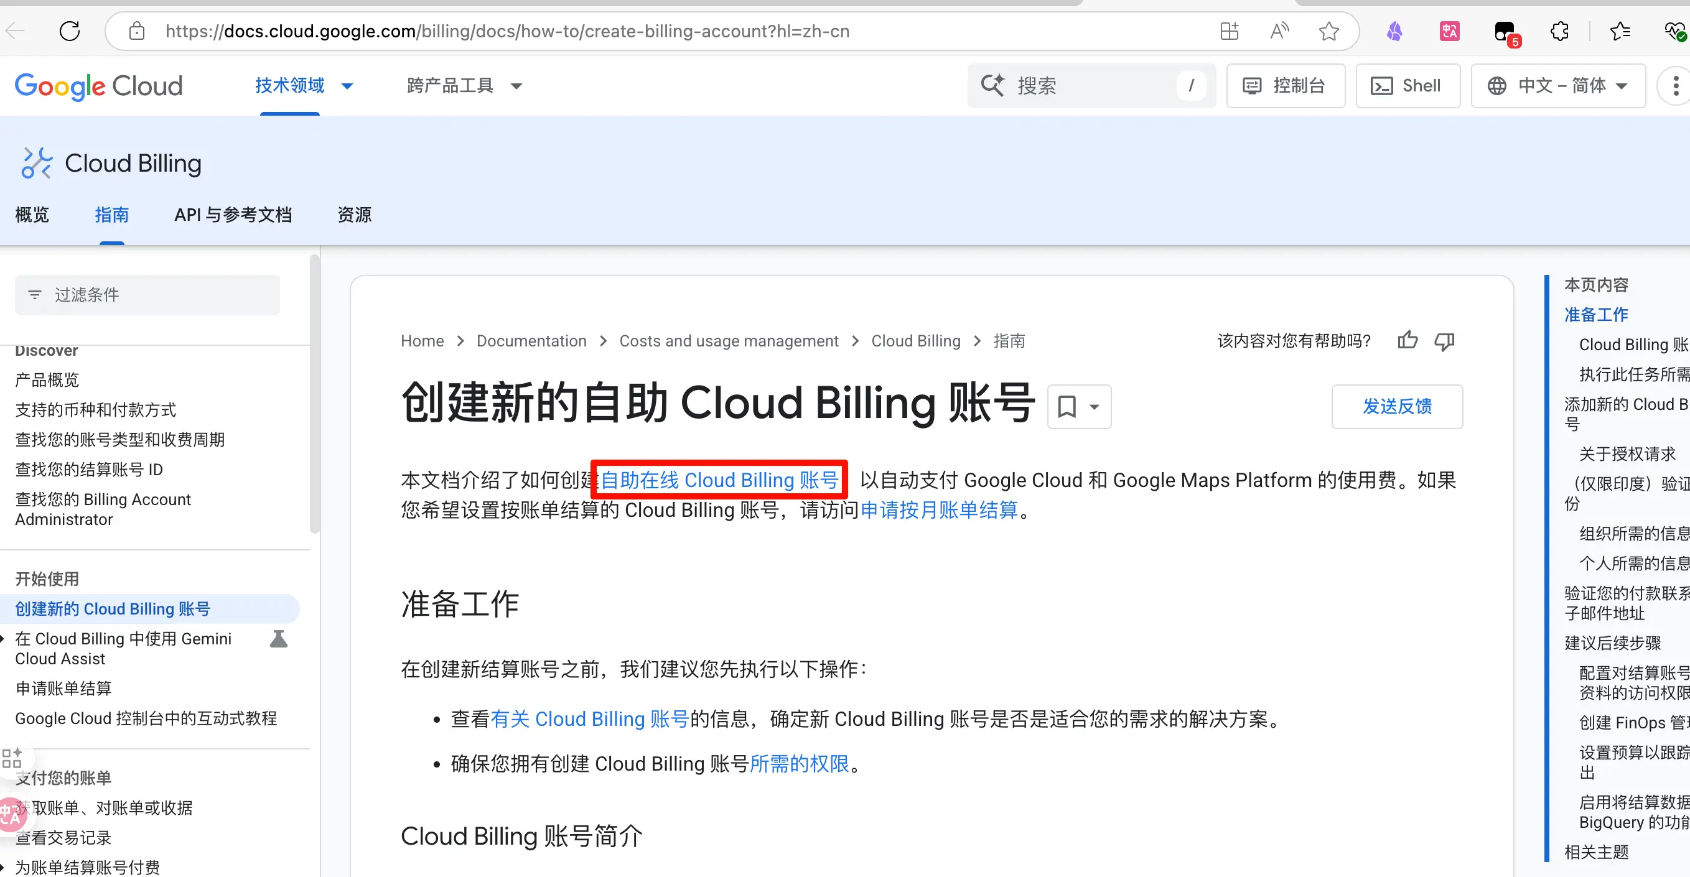This screenshot has height=877, width=1690.
Task: Click the read aloud icon in address bar
Action: [1279, 31]
